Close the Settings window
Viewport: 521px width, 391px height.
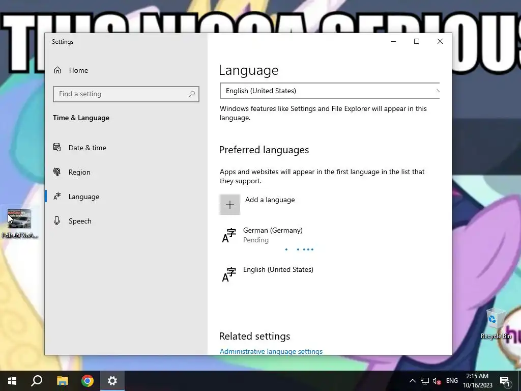click(440, 41)
